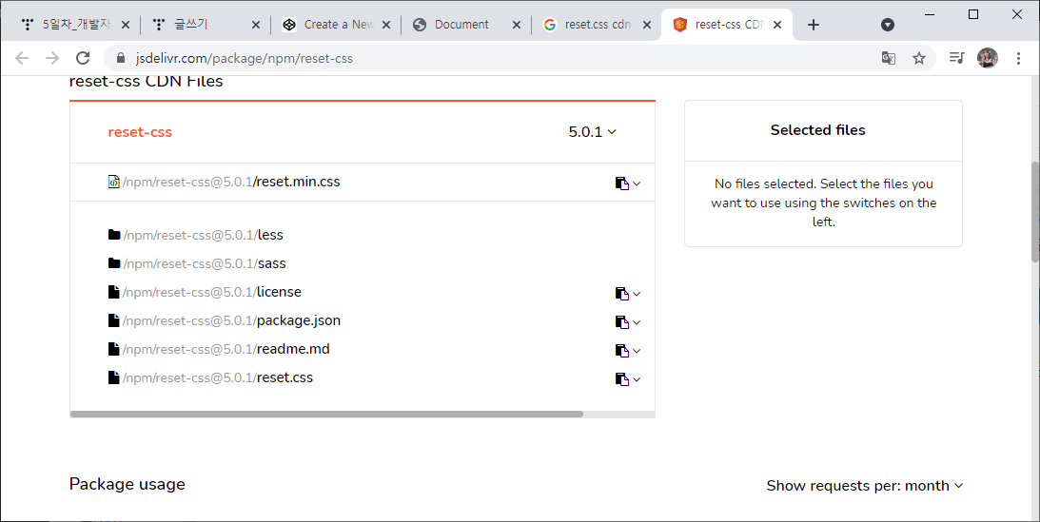Close the 5일차_개발자 tab

point(126,25)
